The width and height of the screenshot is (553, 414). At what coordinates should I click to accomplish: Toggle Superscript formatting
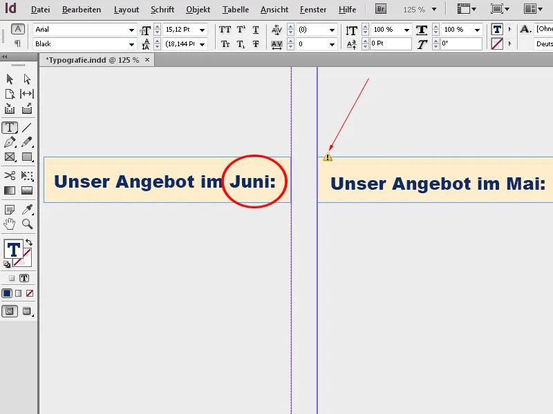click(241, 30)
